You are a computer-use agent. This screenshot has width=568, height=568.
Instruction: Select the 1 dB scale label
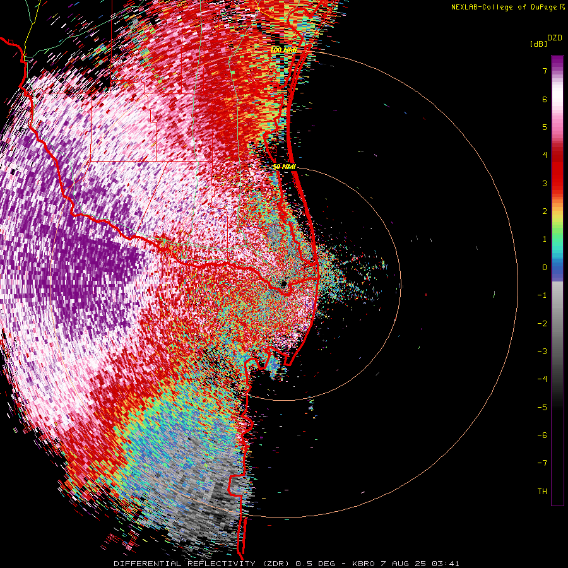[x=545, y=239]
